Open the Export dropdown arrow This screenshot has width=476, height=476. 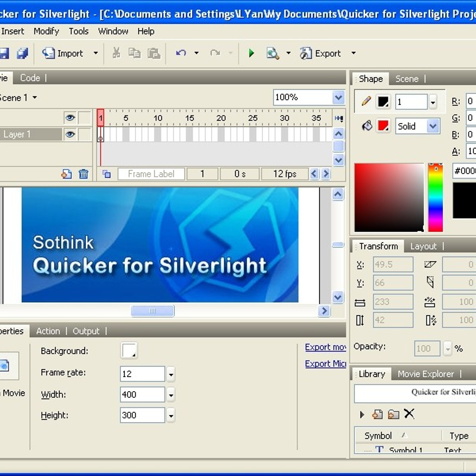pyautogui.click(x=353, y=53)
